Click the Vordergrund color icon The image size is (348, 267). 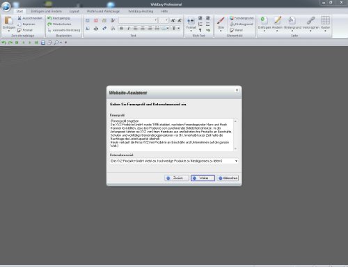point(232,18)
